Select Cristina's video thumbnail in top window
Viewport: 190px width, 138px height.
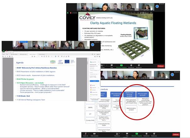[x=100, y=7]
